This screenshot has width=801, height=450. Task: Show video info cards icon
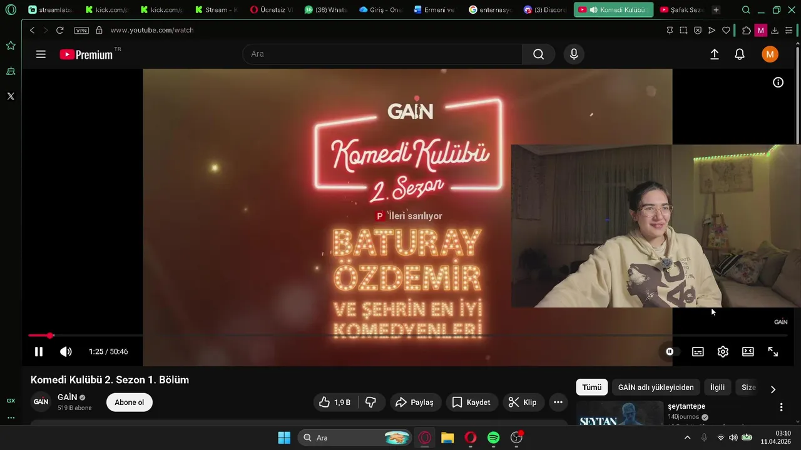pyautogui.click(x=778, y=82)
